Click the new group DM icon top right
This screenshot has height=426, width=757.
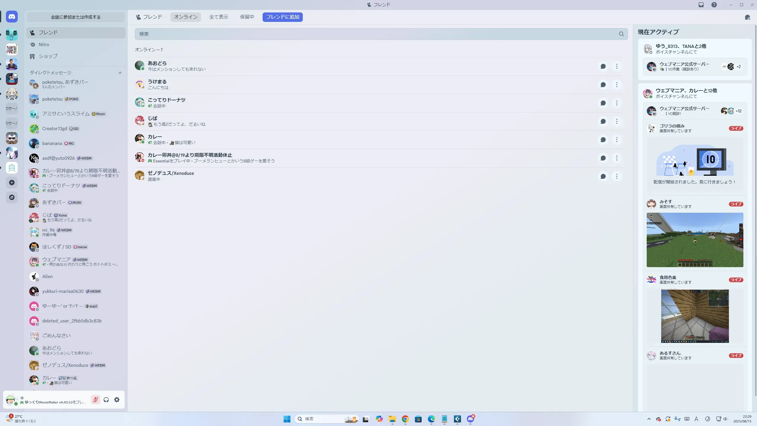(x=747, y=17)
